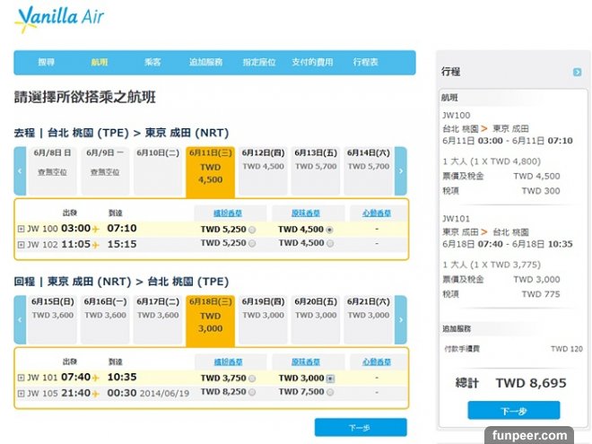
Task: Select TWD 4,500 fare for JW 102
Action: [330, 244]
